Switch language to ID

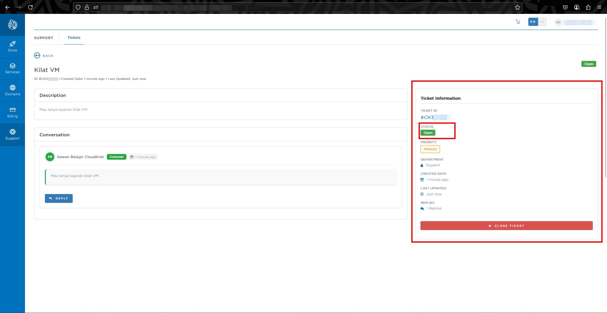[542, 22]
